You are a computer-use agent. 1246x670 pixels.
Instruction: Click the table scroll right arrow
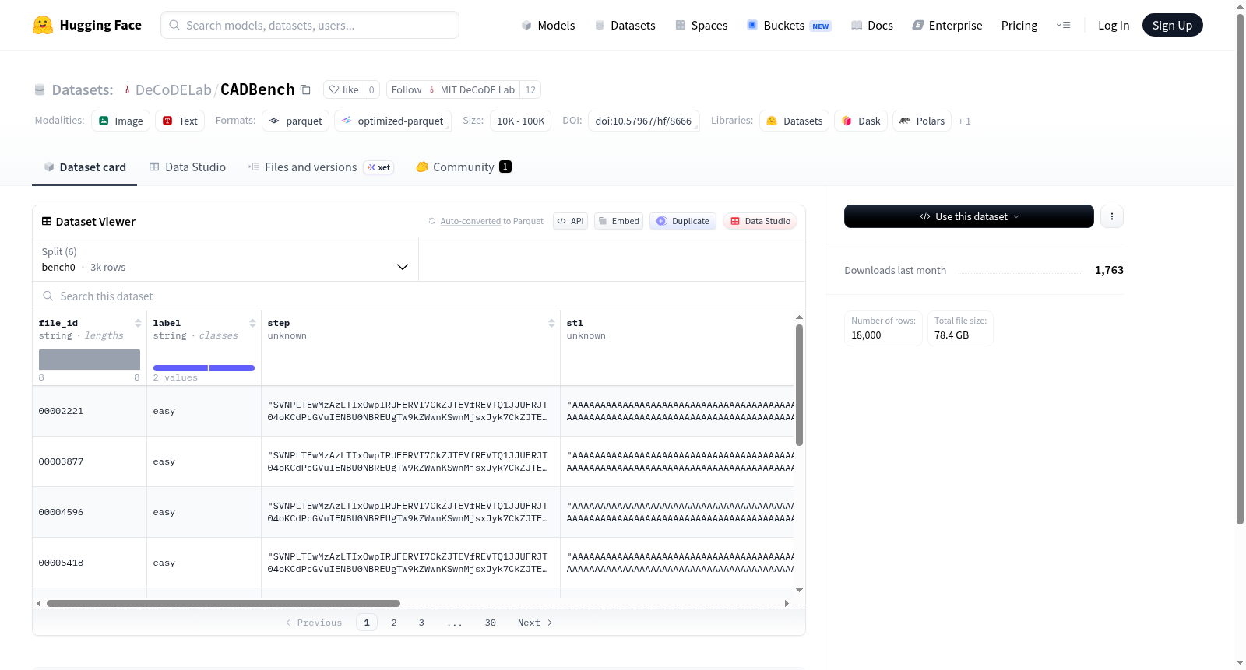coord(787,603)
